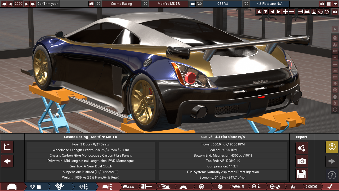339x191 pixels.
Task: Increase car trim year by one
Action: 27,4
